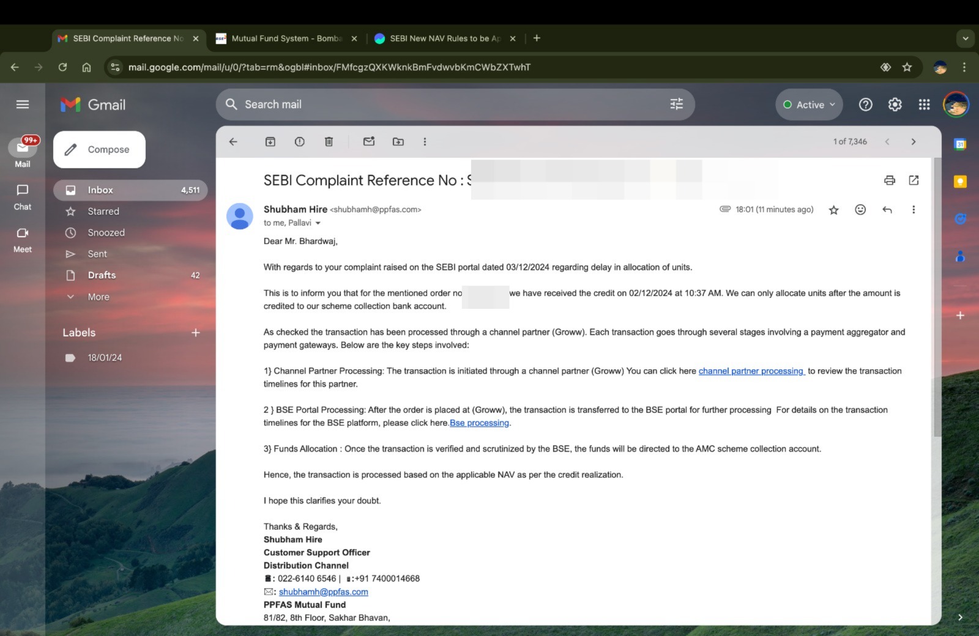Go back to inbox with back arrow
The image size is (979, 636).
pyautogui.click(x=233, y=142)
